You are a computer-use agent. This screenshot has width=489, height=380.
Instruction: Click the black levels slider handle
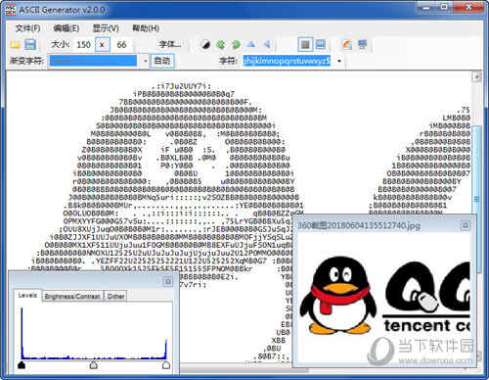pyautogui.click(x=22, y=364)
